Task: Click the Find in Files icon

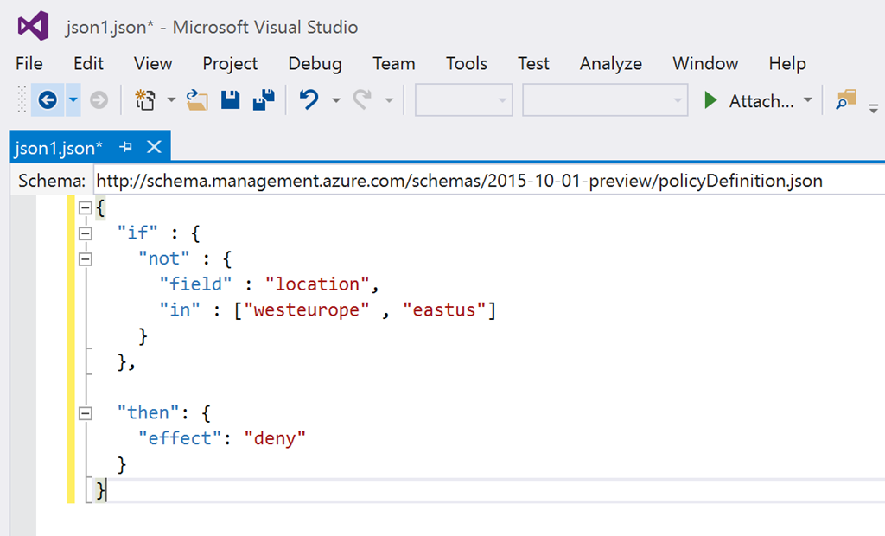Action: (846, 100)
